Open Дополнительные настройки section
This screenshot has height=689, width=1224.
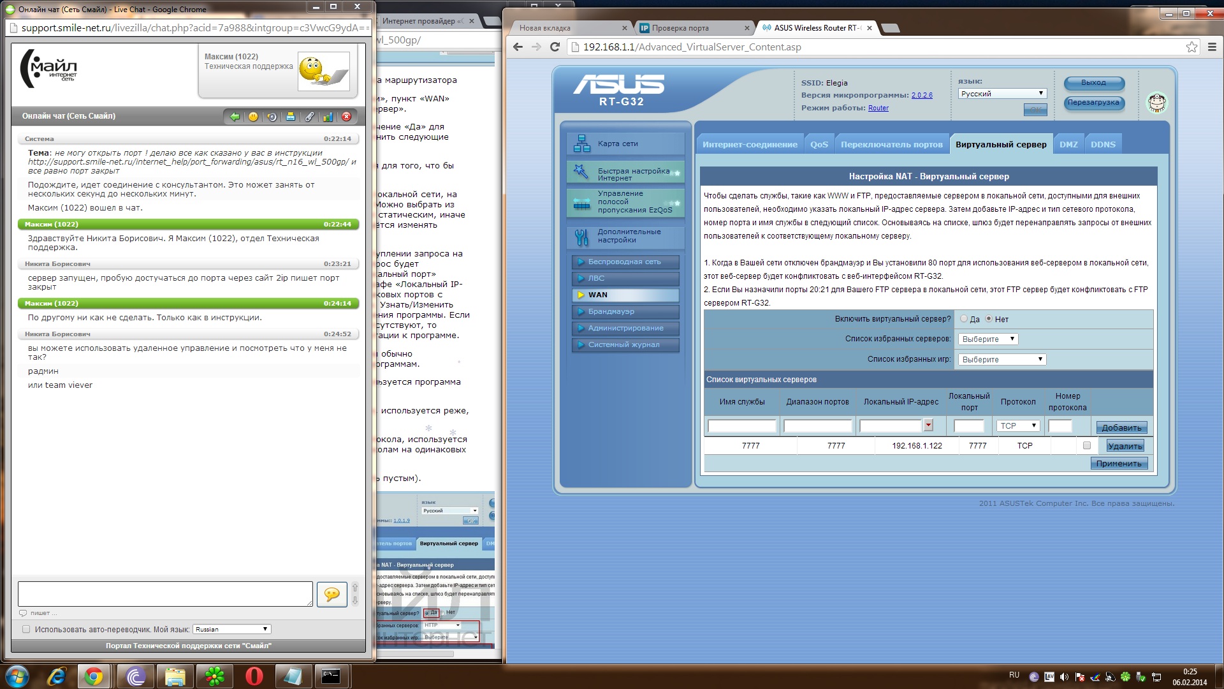[x=625, y=237]
